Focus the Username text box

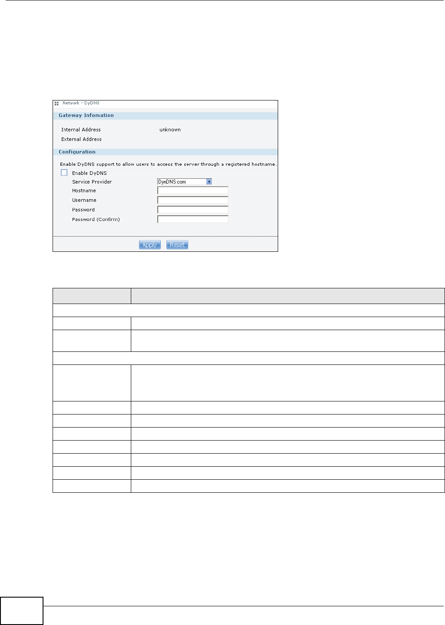click(x=193, y=200)
